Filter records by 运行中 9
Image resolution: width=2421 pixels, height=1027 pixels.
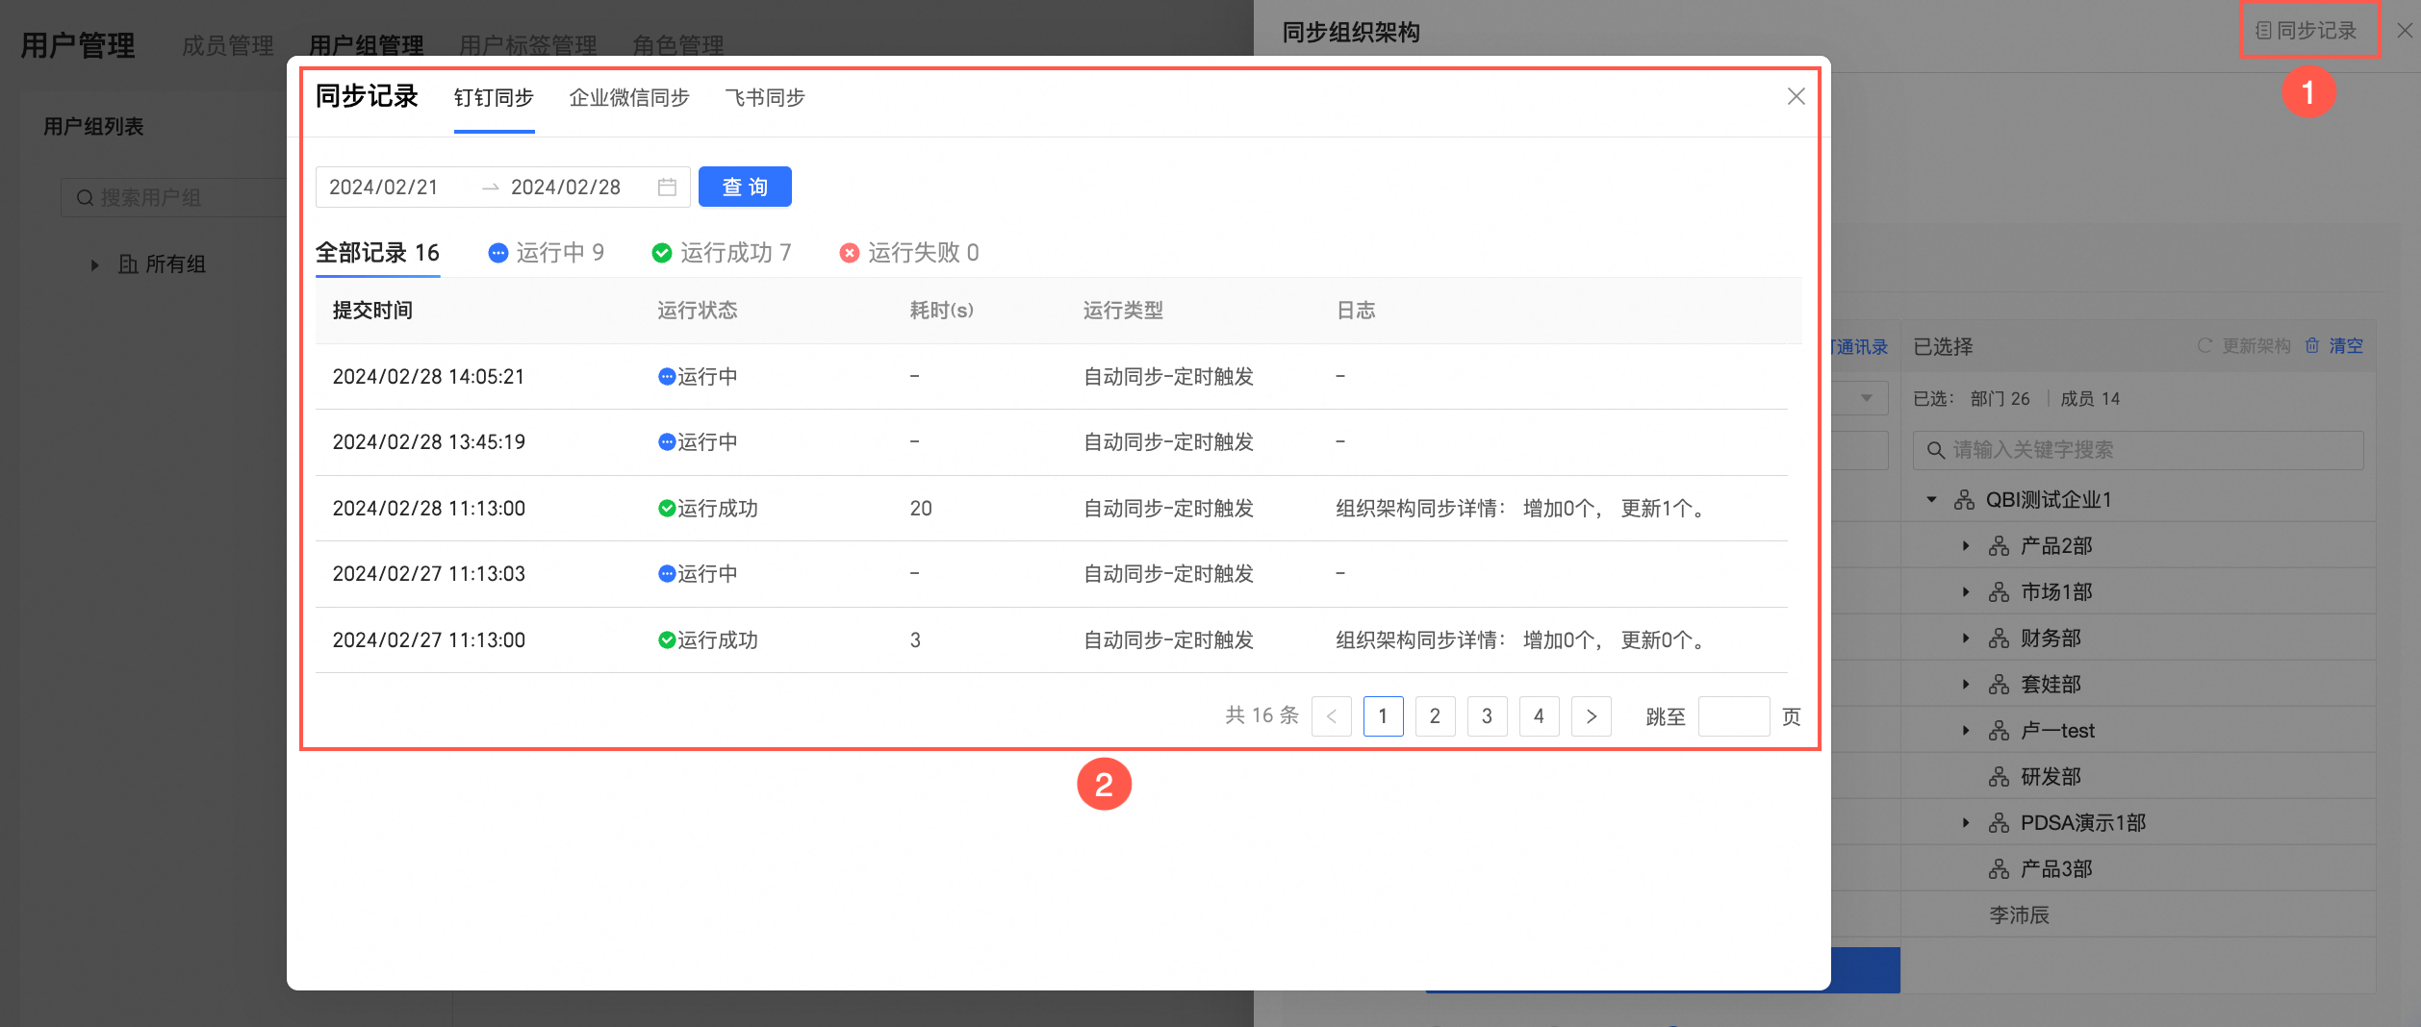pos(547,252)
